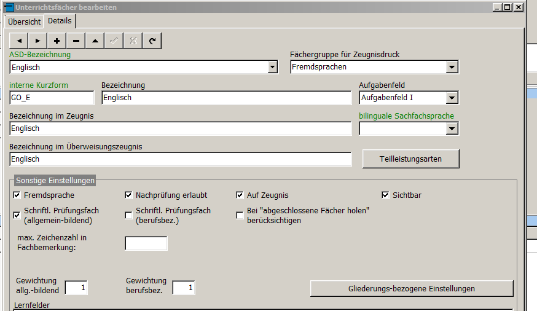The height and width of the screenshot is (311, 537).
Task: Click the interne Kurzform field GO_E
Action: [52, 98]
